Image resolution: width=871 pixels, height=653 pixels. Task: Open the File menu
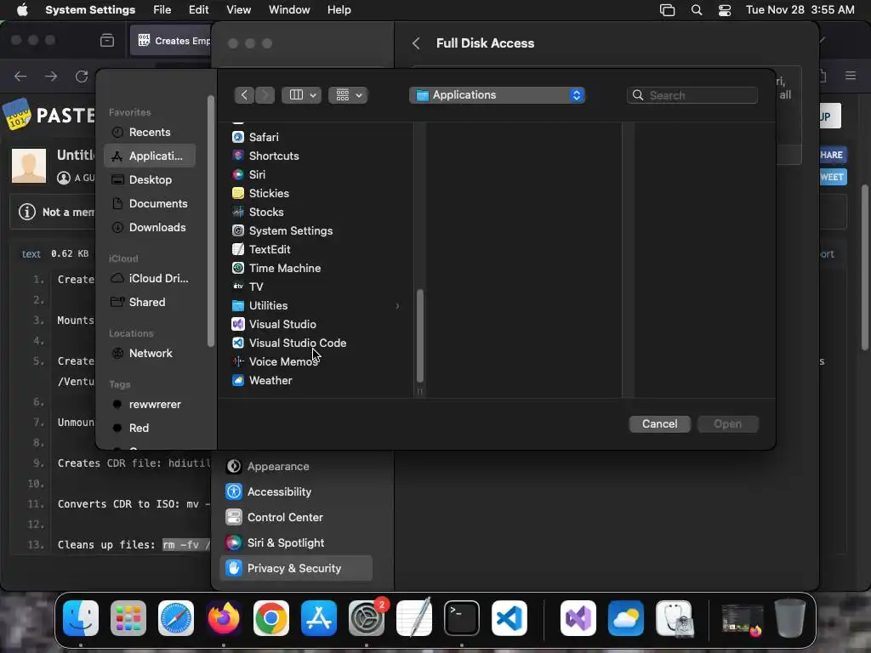[162, 10]
